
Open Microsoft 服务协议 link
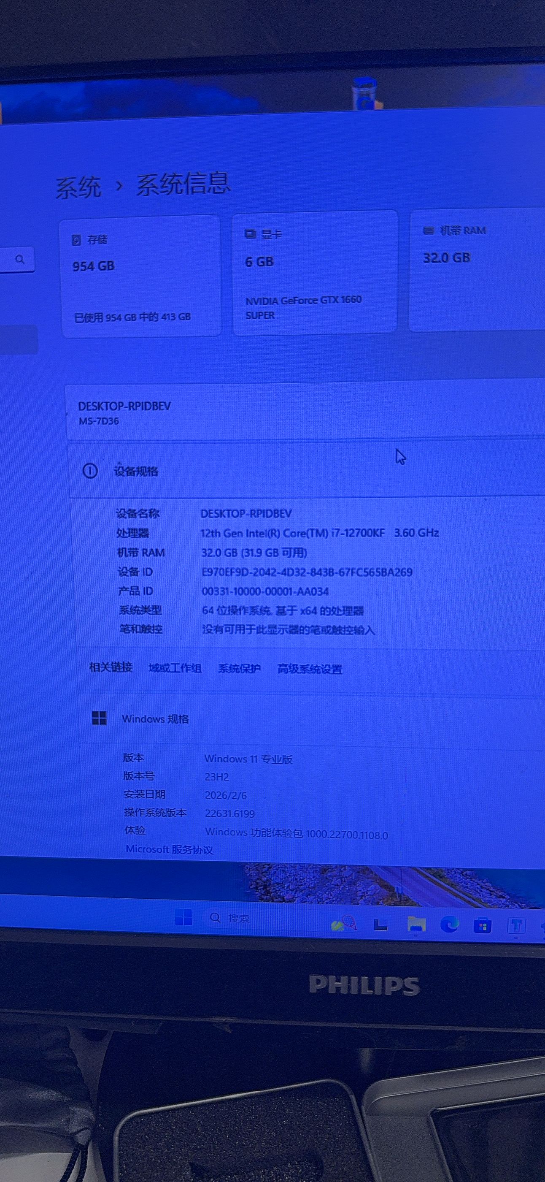point(170,849)
